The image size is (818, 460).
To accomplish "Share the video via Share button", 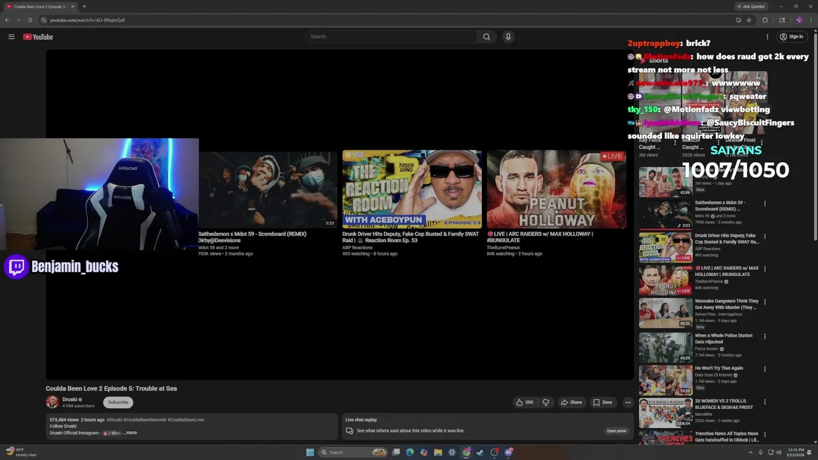I will (x=571, y=402).
